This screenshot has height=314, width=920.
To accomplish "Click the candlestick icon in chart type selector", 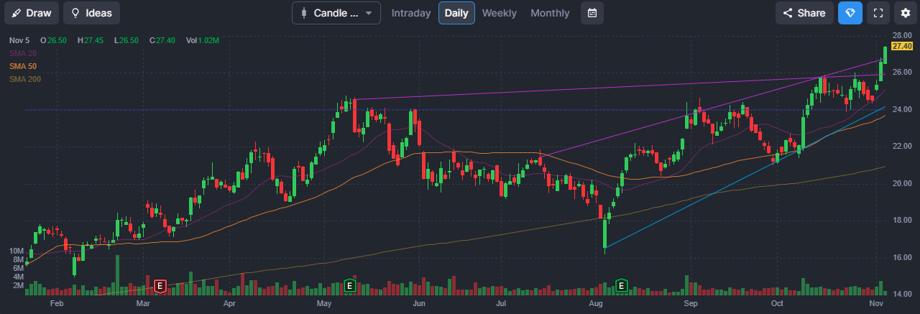I will point(304,13).
